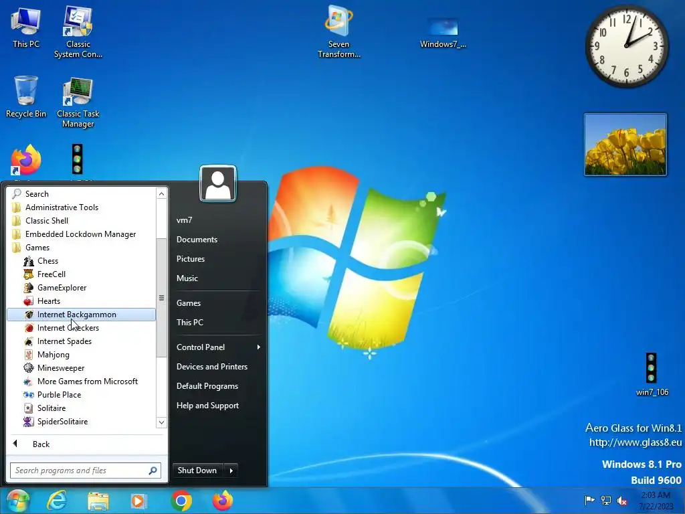Open Classic Task Manager shortcut
685x514 pixels.
78,102
